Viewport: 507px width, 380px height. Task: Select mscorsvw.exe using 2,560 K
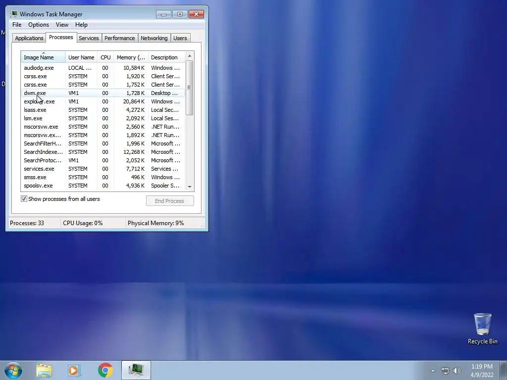(103, 127)
